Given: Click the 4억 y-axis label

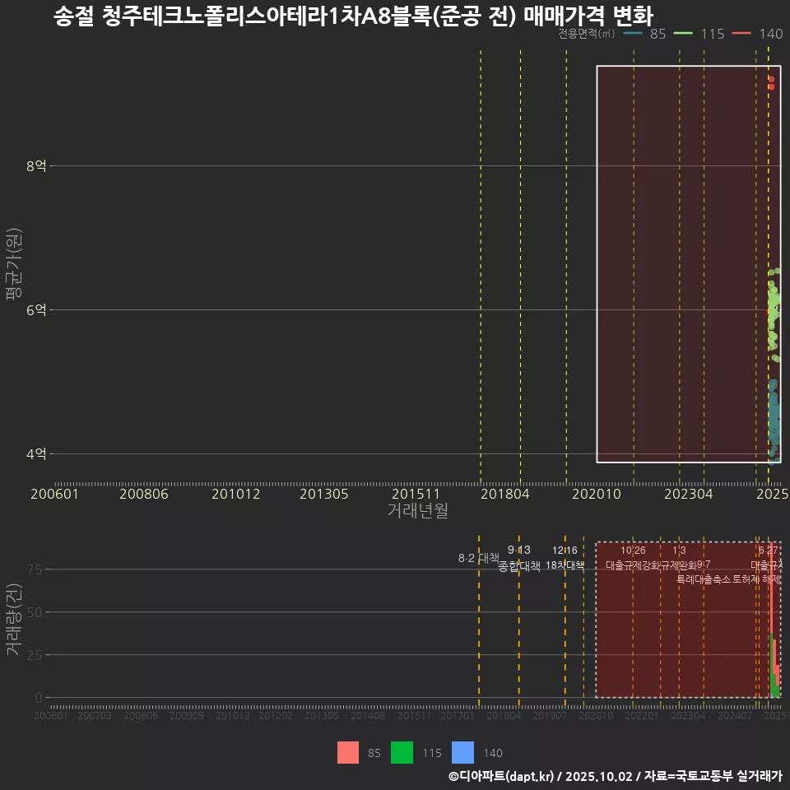Looking at the screenshot, I should point(36,454).
